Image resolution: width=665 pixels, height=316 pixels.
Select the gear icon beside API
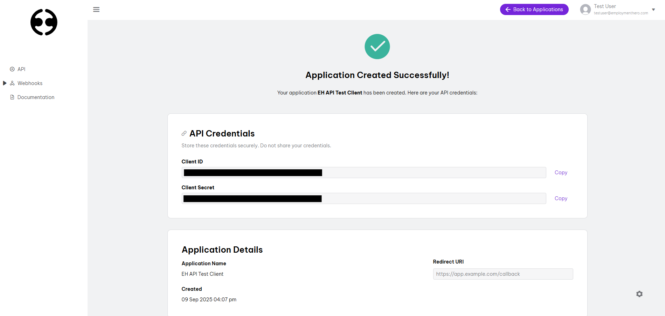tap(12, 69)
